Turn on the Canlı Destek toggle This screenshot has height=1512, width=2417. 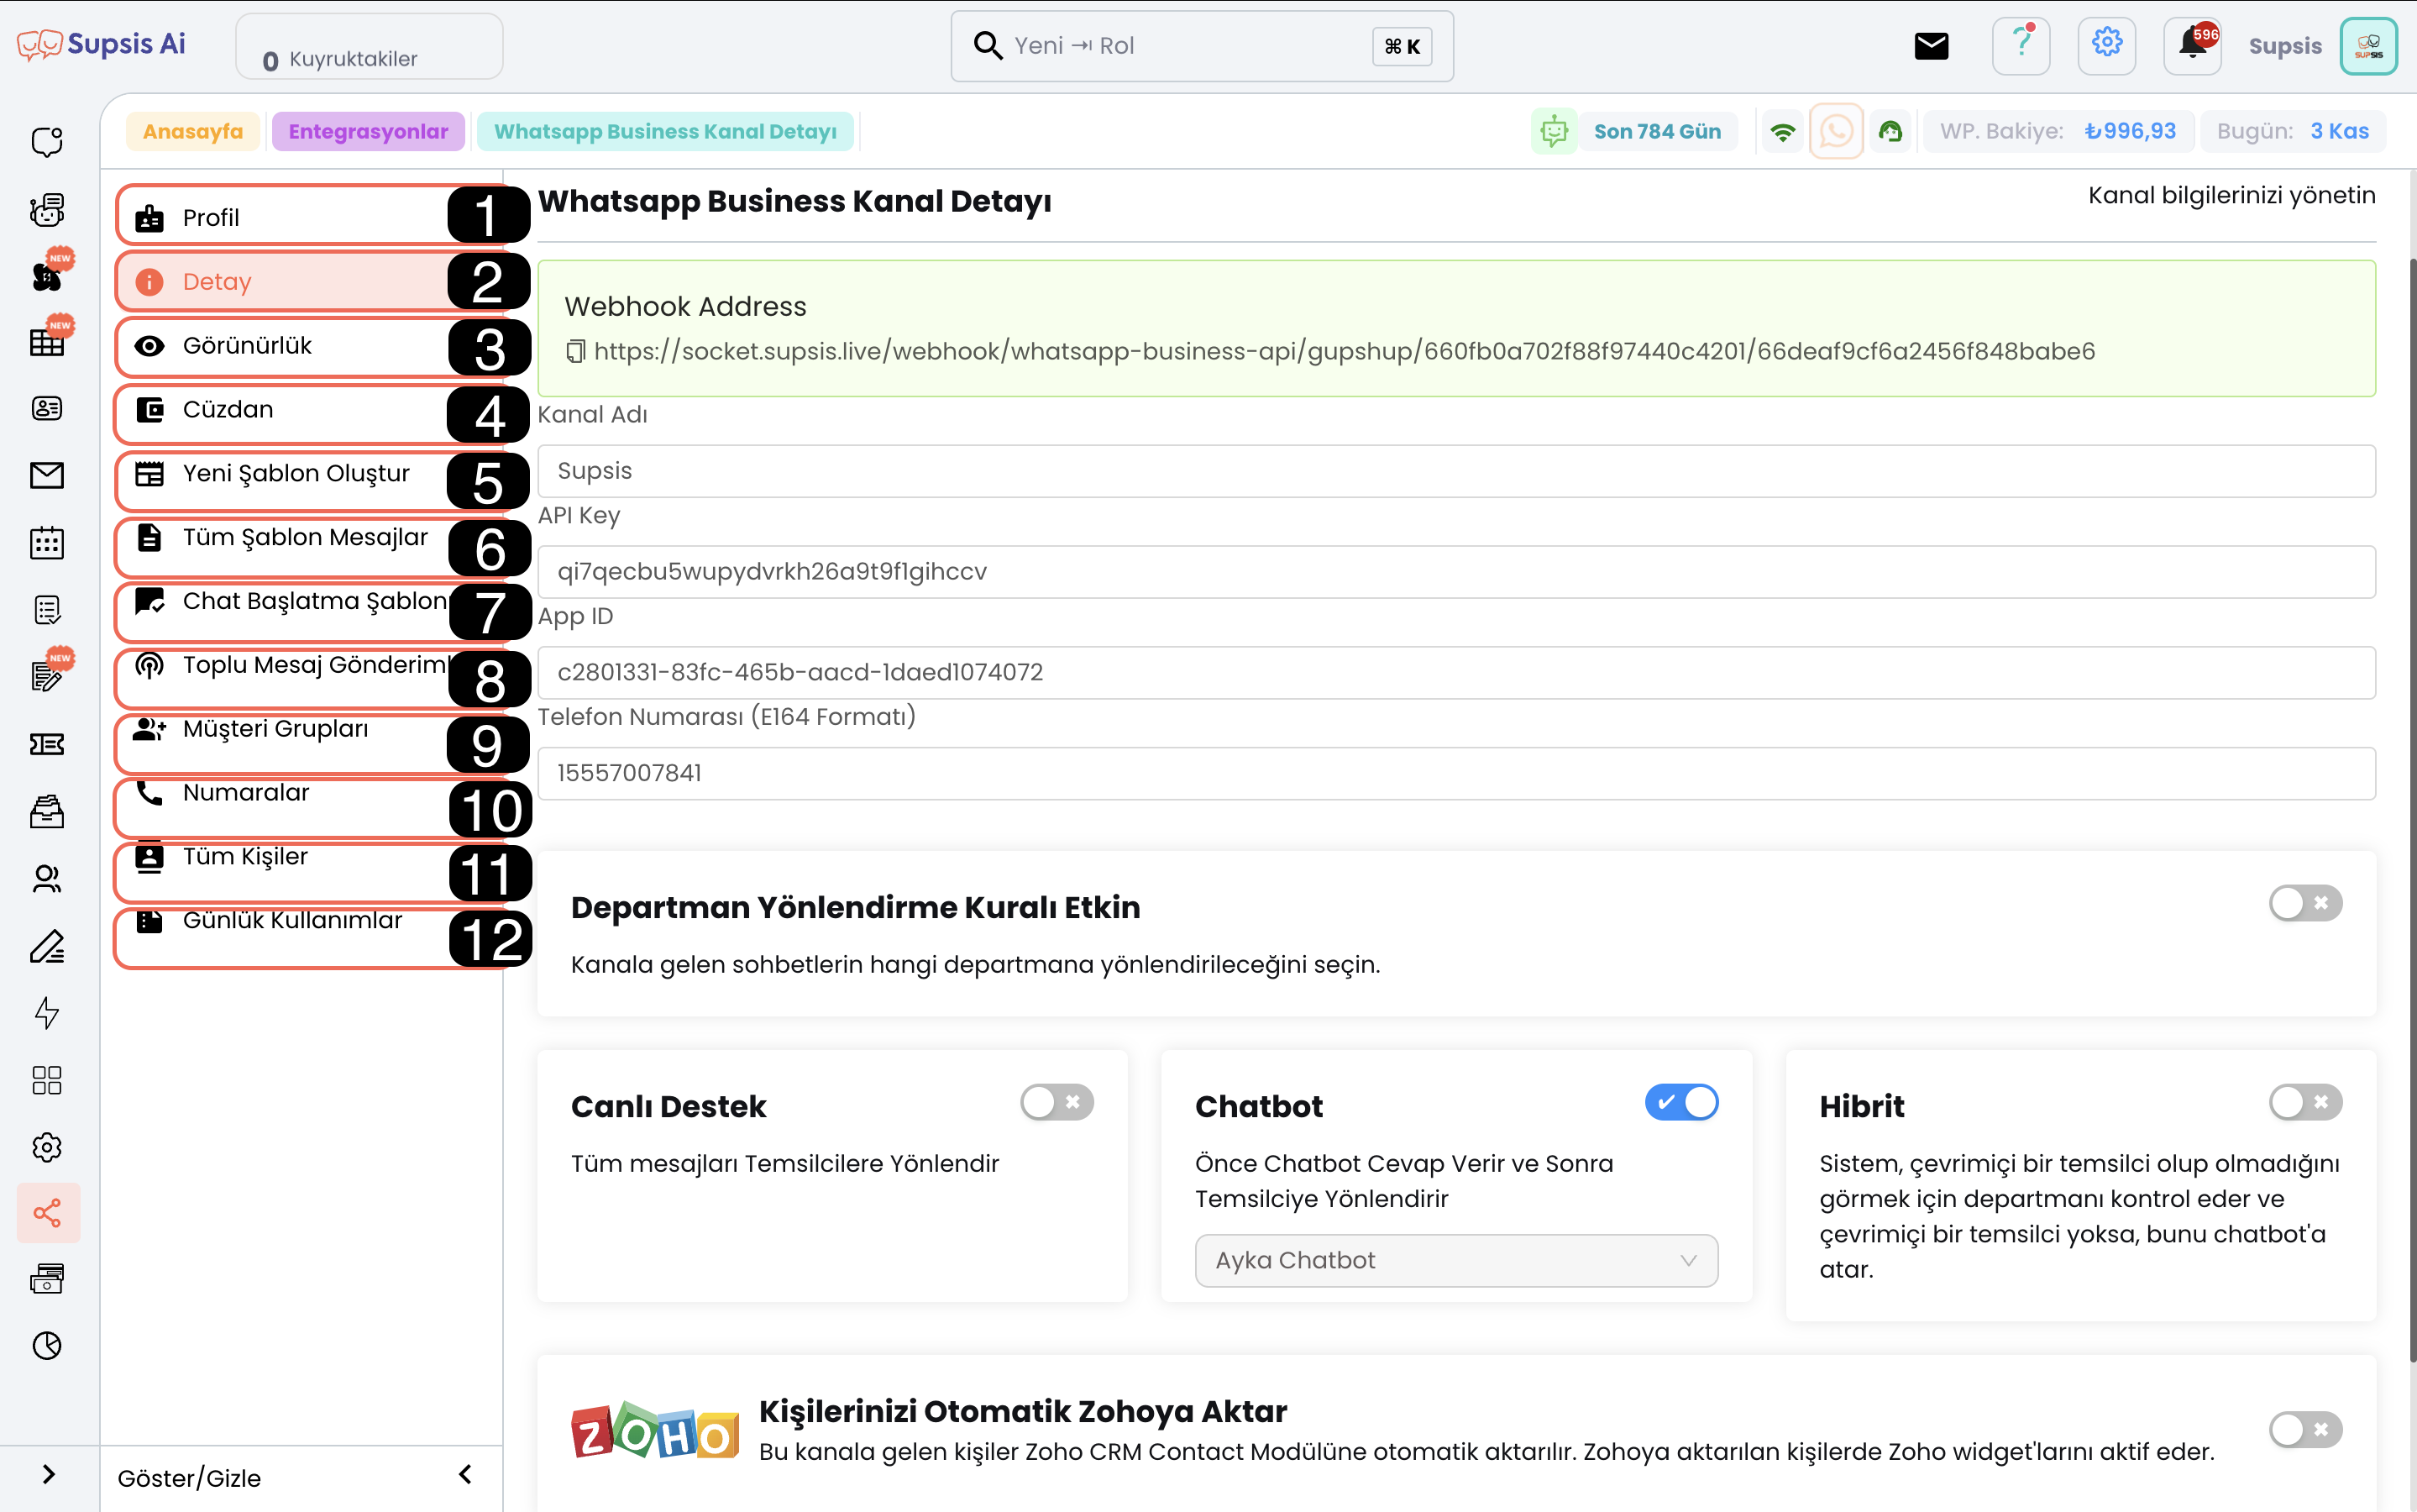(1056, 1102)
